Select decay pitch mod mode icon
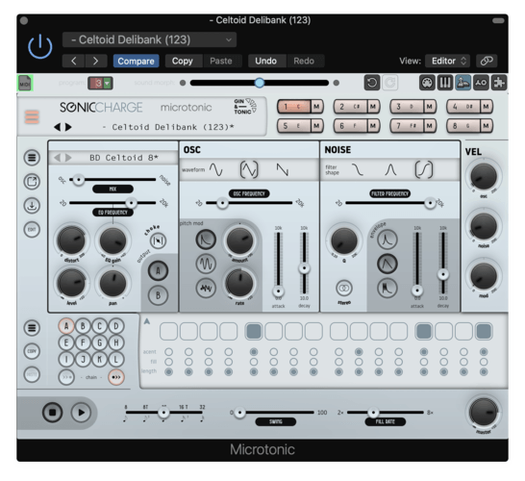Viewport: 525px width, 481px height. 206,240
